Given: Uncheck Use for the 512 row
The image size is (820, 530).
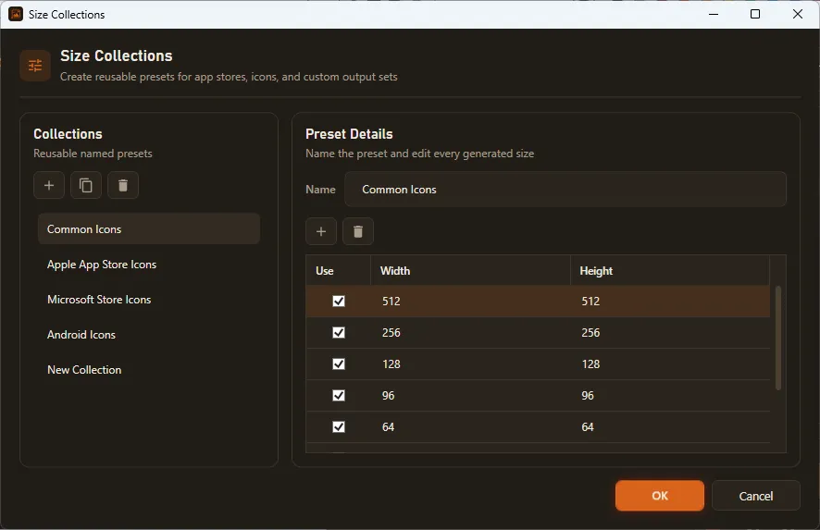Looking at the screenshot, I should click(339, 301).
